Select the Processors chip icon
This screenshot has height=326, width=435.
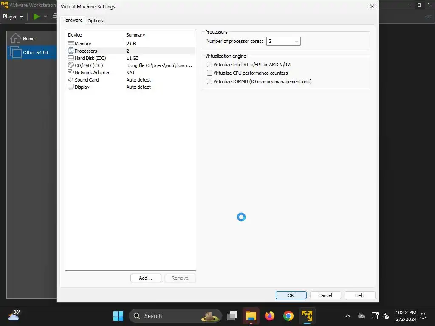pyautogui.click(x=71, y=51)
